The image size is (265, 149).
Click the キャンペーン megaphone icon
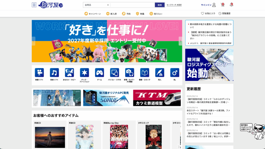click(x=86, y=14)
